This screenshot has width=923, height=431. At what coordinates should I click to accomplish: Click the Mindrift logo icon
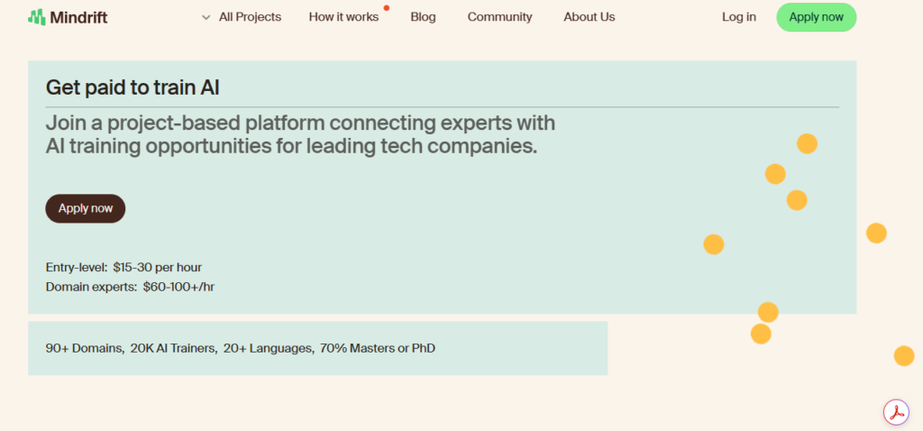(36, 17)
